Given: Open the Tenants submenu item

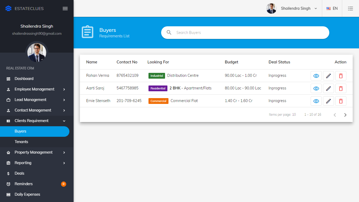Looking at the screenshot, I should [x=21, y=142].
